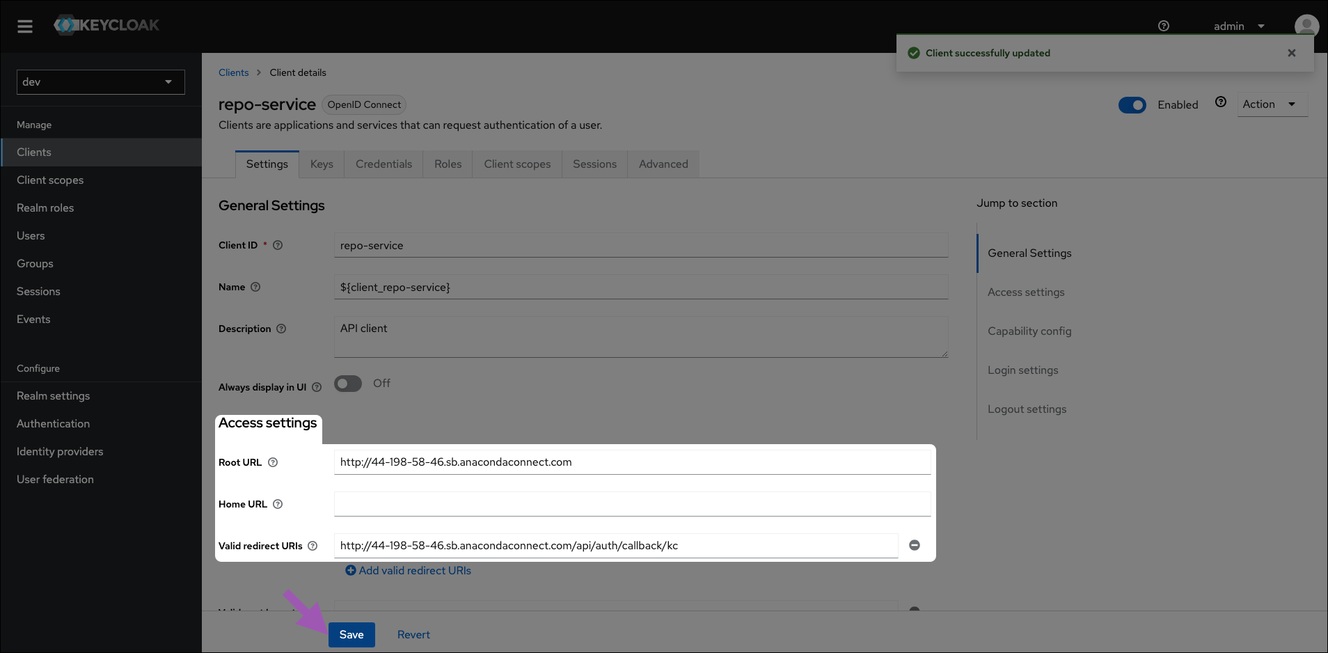
Task: Toggle the client Enabled switch
Action: pyautogui.click(x=1132, y=105)
